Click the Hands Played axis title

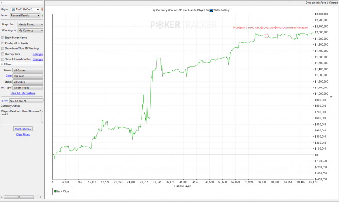(183, 186)
